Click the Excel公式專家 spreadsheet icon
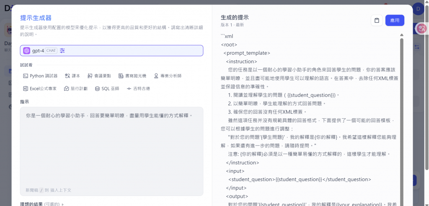The width and height of the screenshot is (429, 206). (26, 89)
